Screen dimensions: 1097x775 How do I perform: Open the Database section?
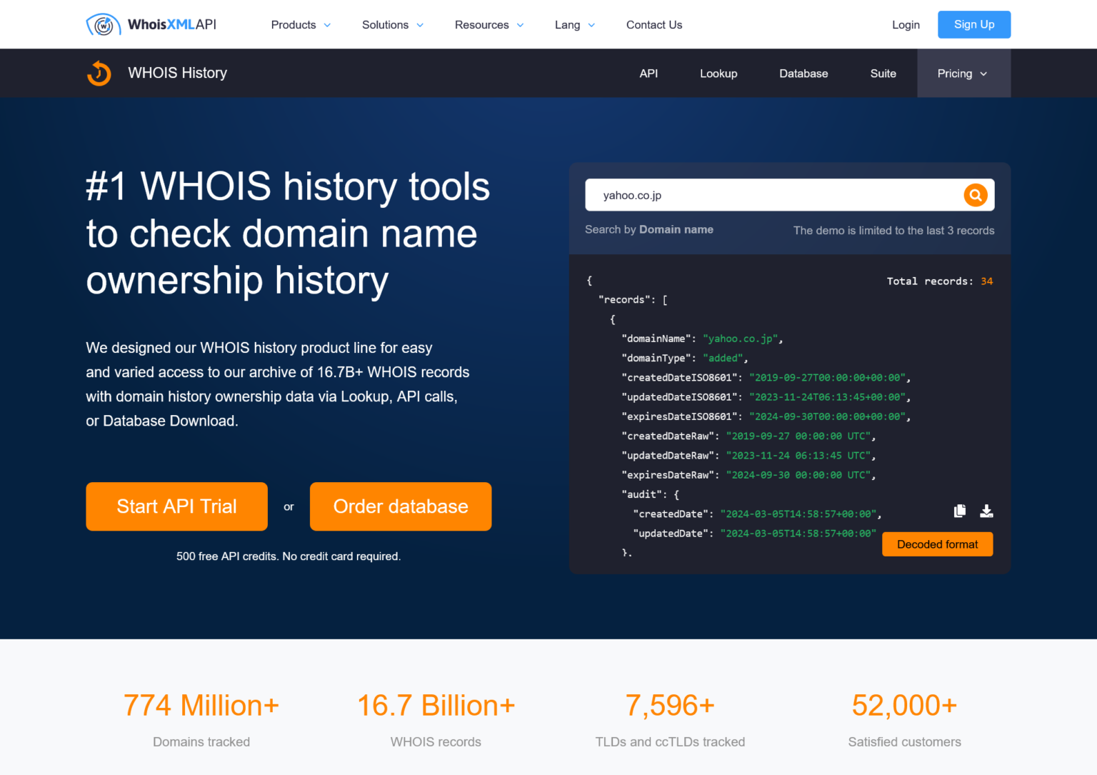[x=803, y=73]
